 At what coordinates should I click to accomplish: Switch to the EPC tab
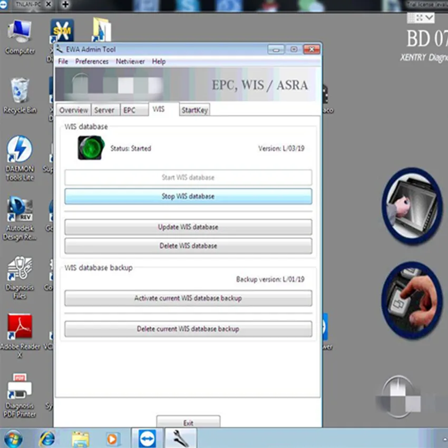coord(134,110)
